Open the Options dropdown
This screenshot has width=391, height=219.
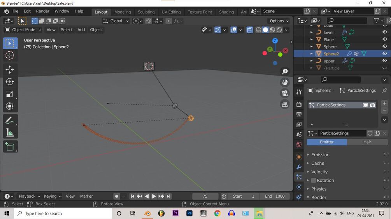coord(279,21)
